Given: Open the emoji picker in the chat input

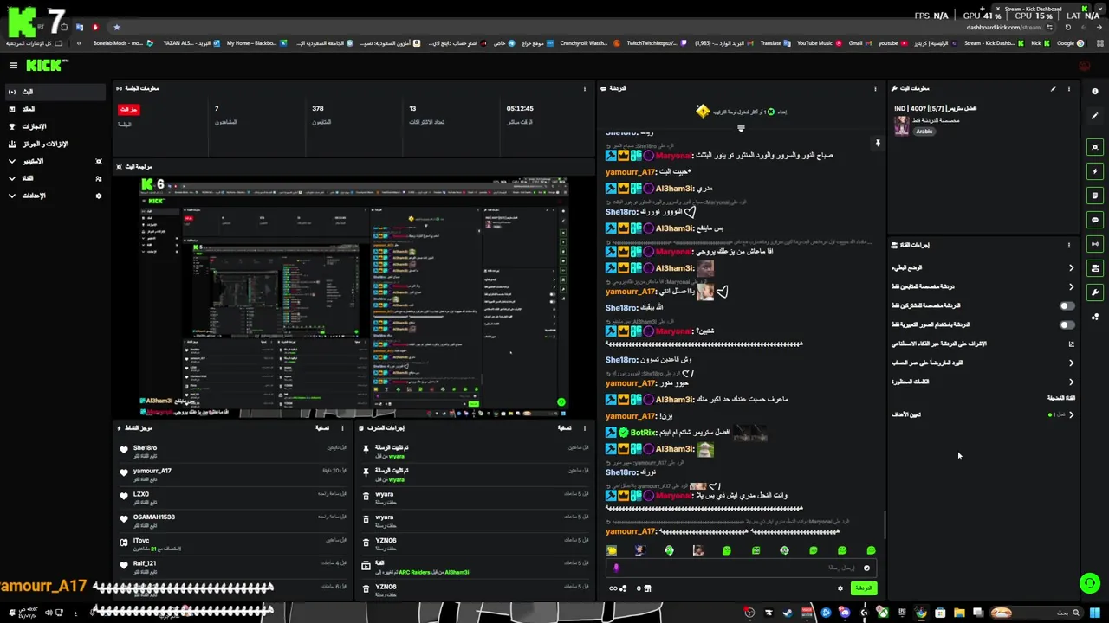Looking at the screenshot, I should tap(866, 568).
